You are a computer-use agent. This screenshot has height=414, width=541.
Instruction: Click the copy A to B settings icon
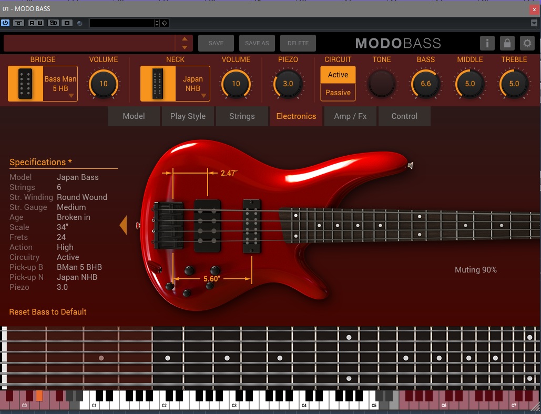[x=67, y=23]
